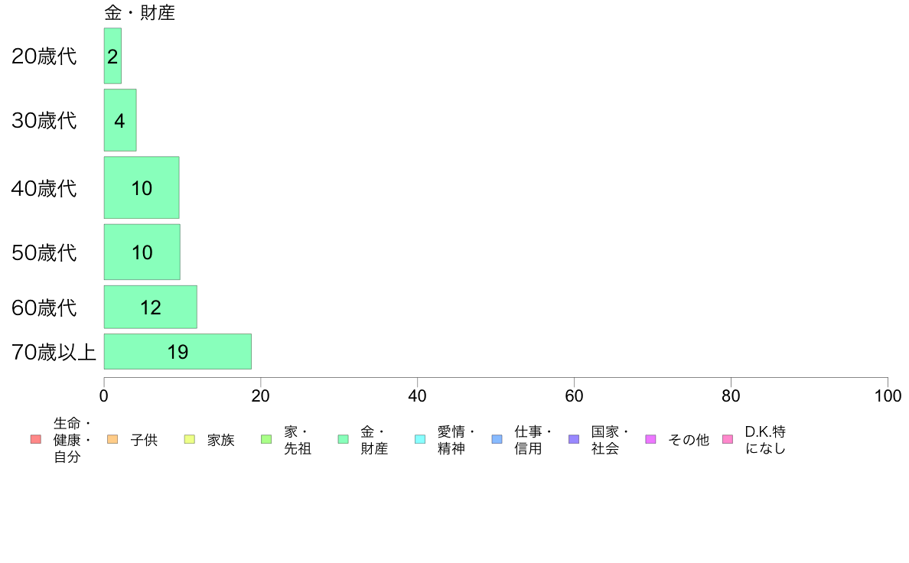Click the 愛情・精神 cyan legend swatch

[420, 440]
